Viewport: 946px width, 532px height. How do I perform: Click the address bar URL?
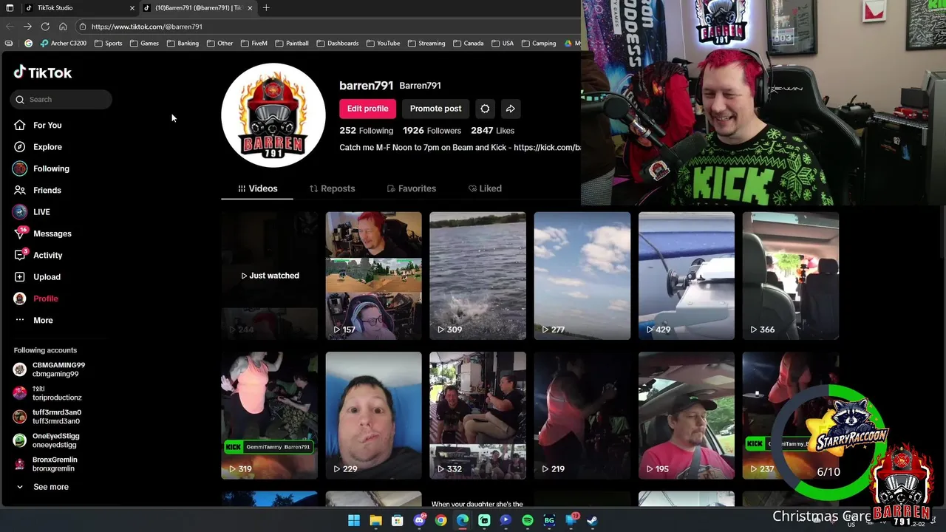(x=147, y=27)
